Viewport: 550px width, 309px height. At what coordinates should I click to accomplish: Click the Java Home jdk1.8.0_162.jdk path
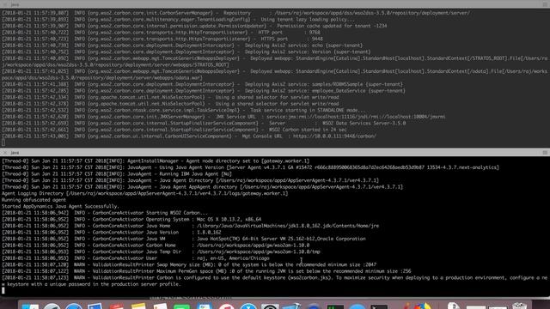[x=288, y=226]
